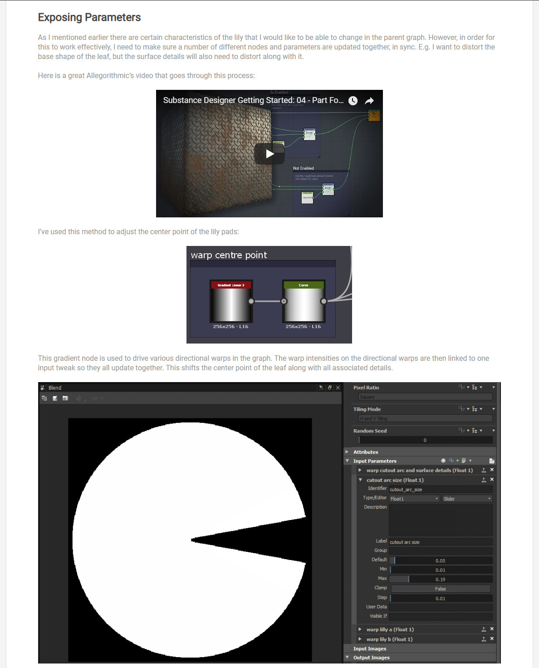
Task: Click the add parameter plus icon in Input Parameters
Action: [x=443, y=461]
